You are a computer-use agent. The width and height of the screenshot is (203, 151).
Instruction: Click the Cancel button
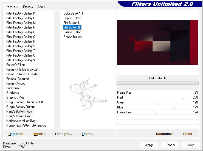click(170, 145)
